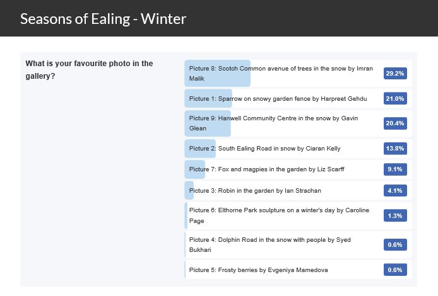Click the 13.8% percentage badge
This screenshot has height=296, width=438.
click(x=395, y=148)
